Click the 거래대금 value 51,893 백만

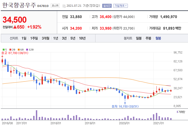(x=172, y=28)
